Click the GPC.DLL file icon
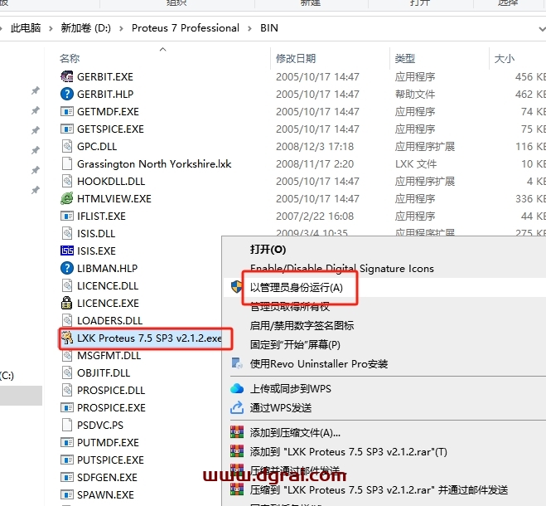546x506 pixels. tap(67, 146)
